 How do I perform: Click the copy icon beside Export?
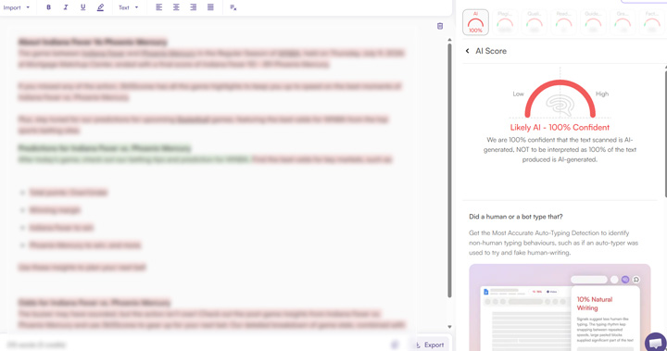pos(395,345)
